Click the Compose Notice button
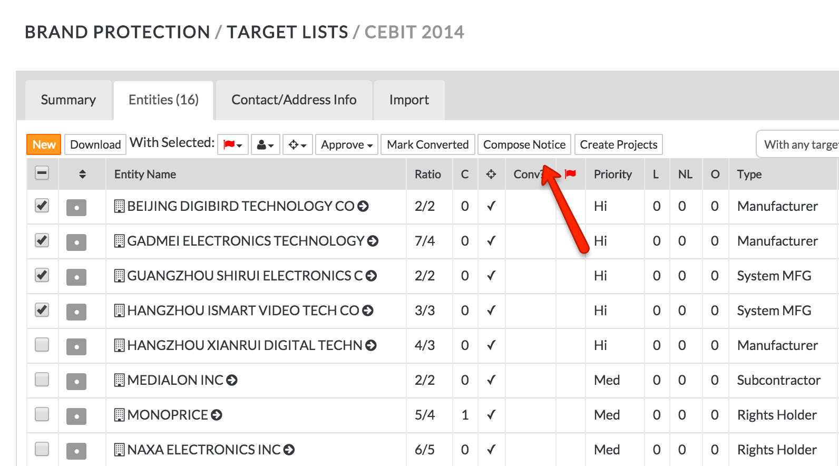839x466 pixels. coord(524,144)
